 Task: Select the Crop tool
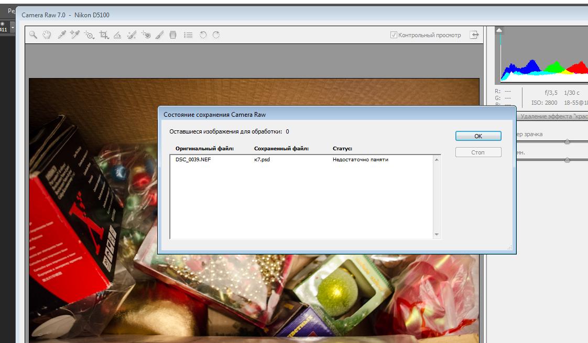[104, 35]
